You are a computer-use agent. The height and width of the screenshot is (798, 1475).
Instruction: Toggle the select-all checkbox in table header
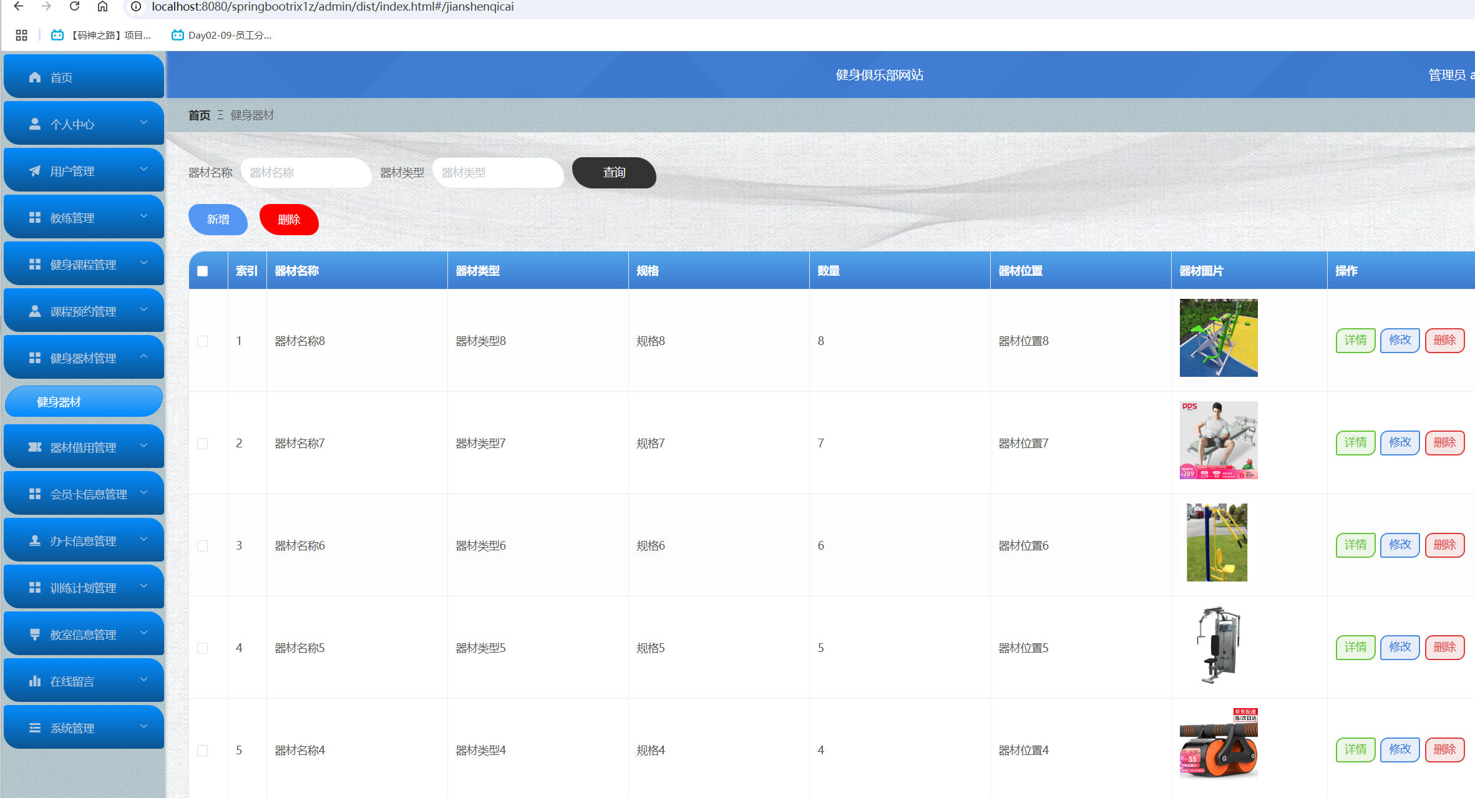202,271
